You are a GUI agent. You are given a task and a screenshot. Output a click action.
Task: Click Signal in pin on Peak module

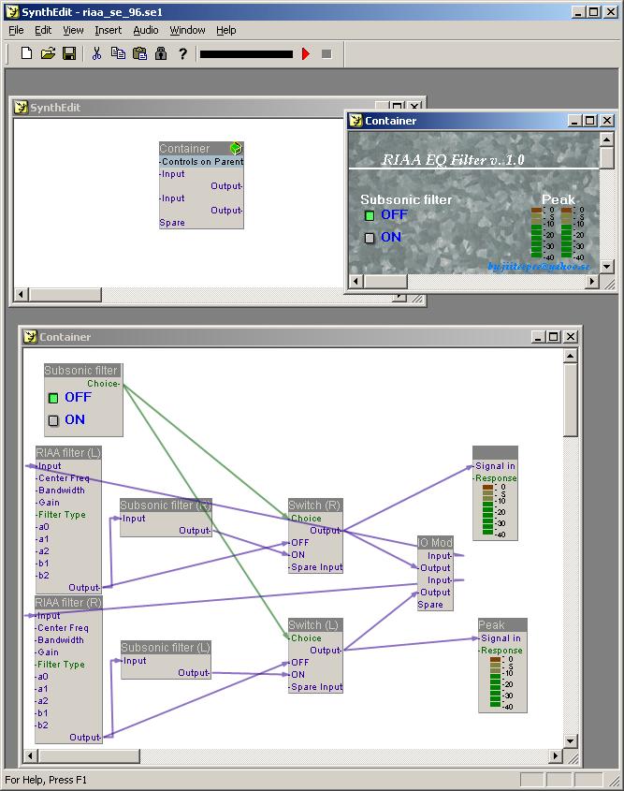[500, 638]
